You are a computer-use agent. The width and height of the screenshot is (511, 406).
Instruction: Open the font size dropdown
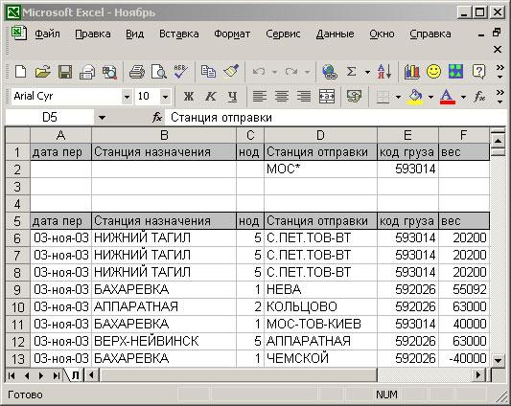click(165, 97)
